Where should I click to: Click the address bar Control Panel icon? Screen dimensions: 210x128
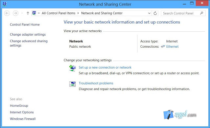[34, 13]
